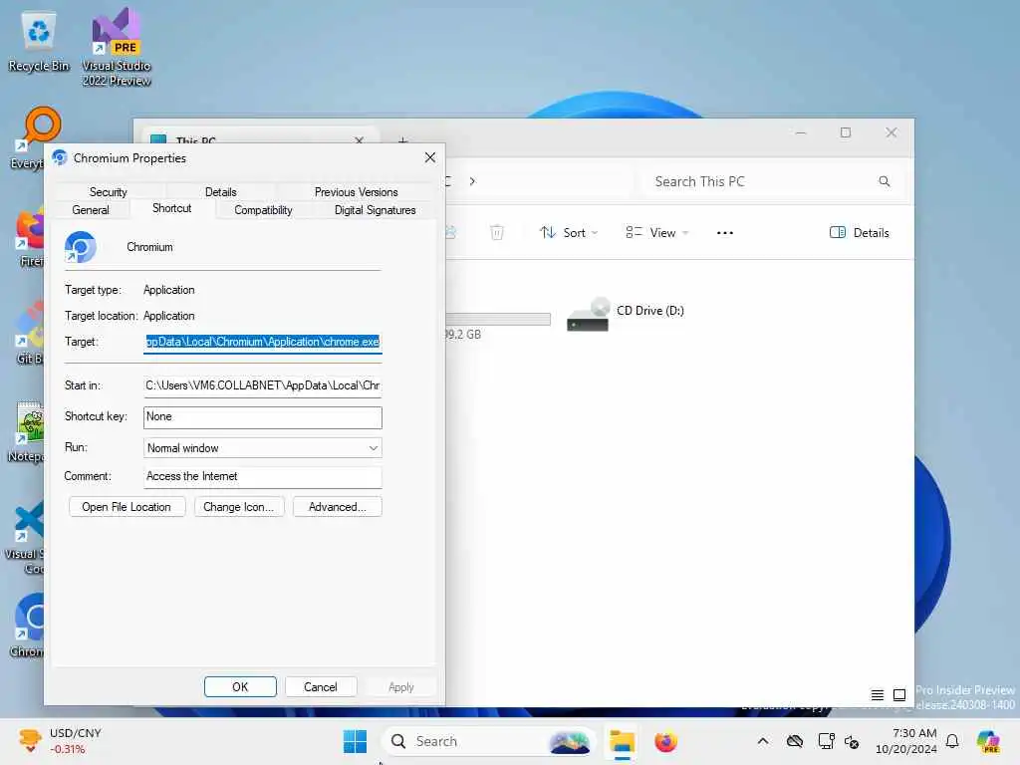This screenshot has height=765, width=1020.
Task: Select the Chromium desktop shortcut
Action: [x=27, y=626]
